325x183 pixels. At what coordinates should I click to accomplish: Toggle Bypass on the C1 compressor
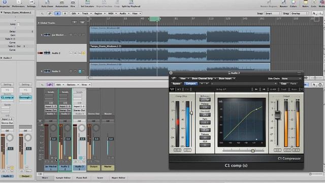point(176,83)
